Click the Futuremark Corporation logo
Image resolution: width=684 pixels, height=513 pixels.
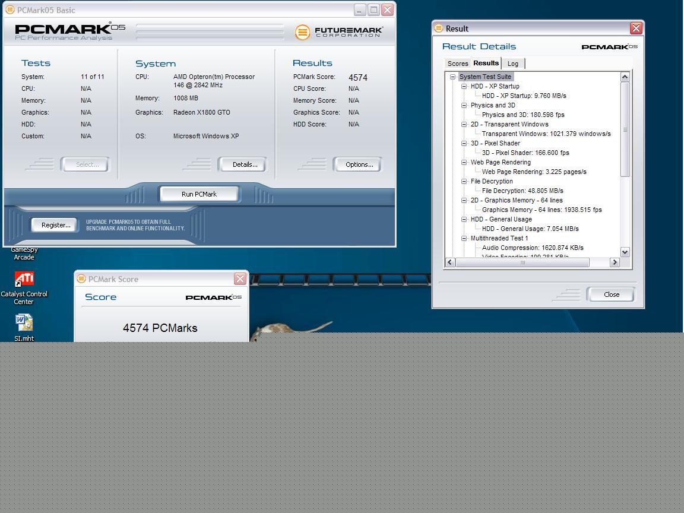(339, 32)
